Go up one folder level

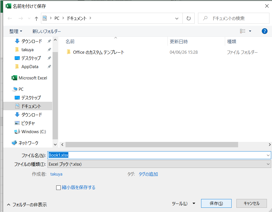pos(36,18)
